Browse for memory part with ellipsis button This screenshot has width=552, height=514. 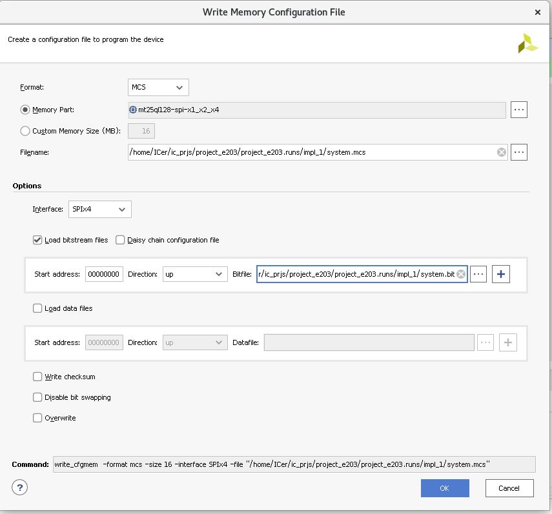pos(519,110)
